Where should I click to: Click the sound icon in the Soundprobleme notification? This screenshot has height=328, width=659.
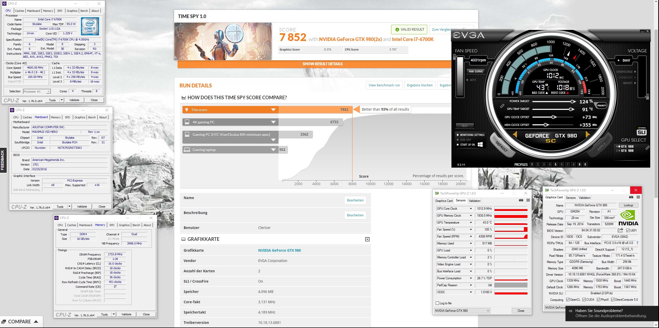[571, 311]
